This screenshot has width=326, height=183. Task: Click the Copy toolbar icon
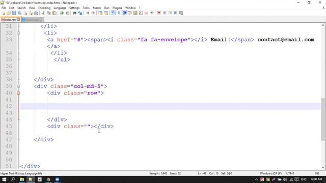[x=49, y=13]
